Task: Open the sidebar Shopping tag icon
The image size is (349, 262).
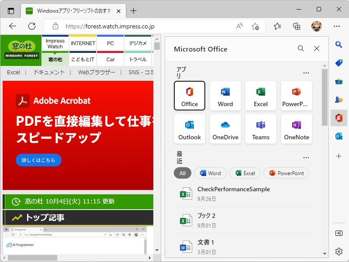Action: 339,63
